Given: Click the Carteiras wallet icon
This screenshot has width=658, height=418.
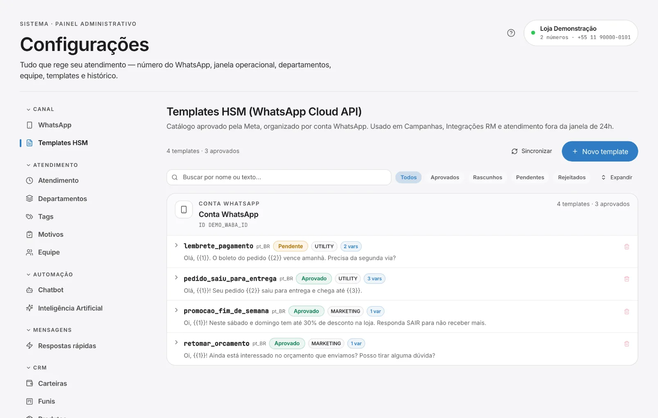Looking at the screenshot, I should click(30, 383).
